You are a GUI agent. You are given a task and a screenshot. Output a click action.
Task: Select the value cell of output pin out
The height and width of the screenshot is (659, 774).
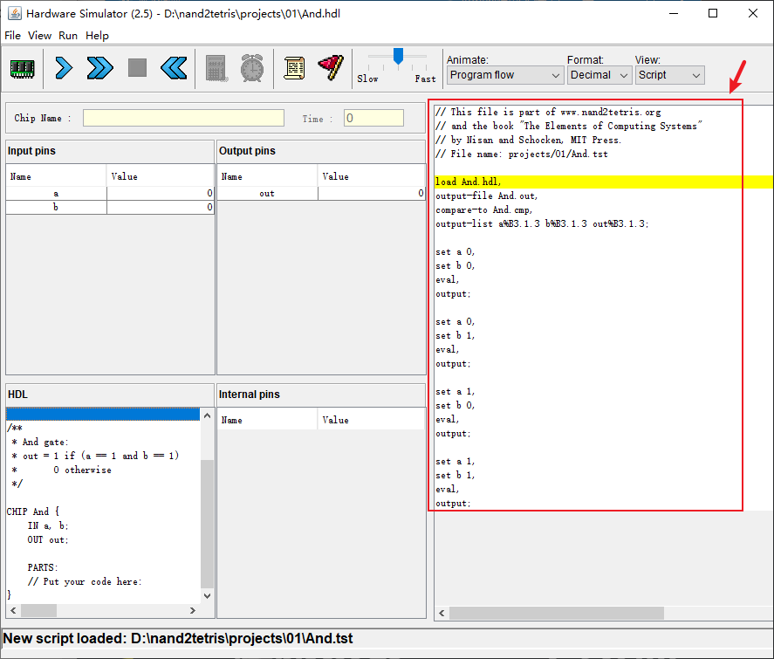372,194
